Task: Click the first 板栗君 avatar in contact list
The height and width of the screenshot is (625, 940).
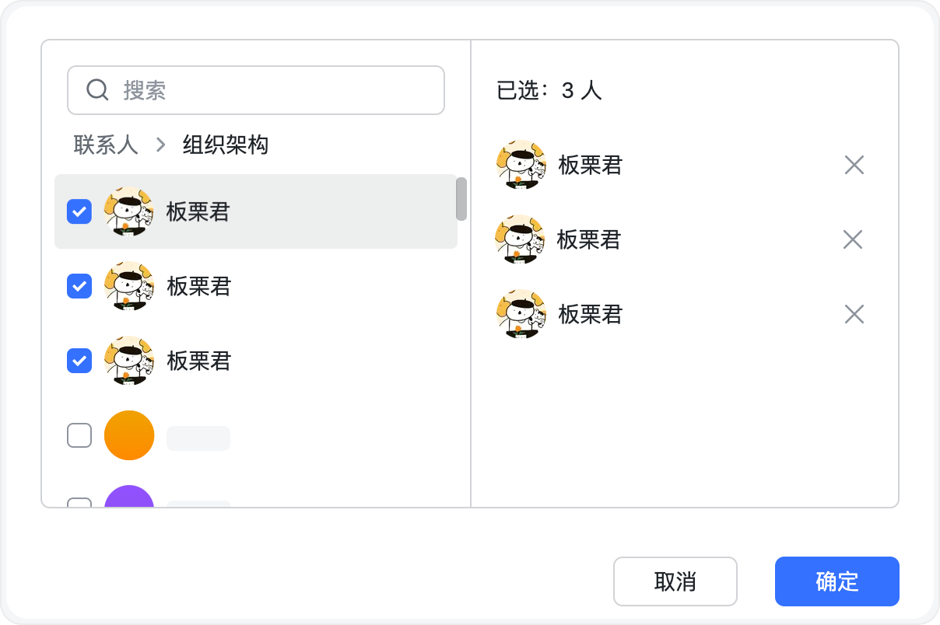Action: click(128, 211)
